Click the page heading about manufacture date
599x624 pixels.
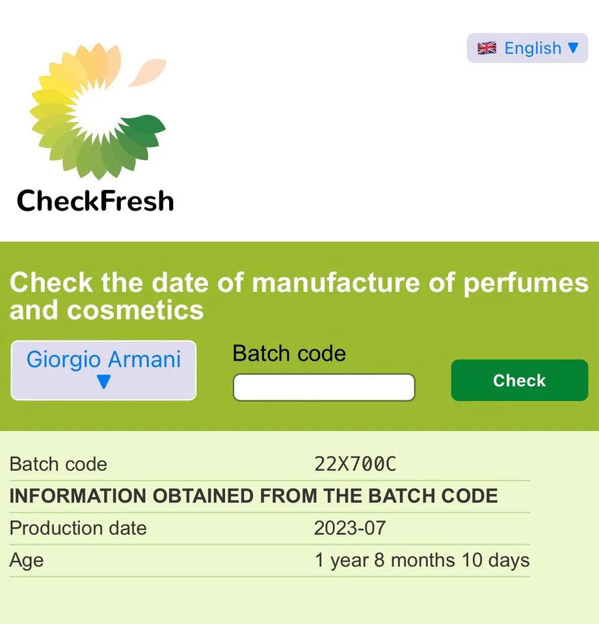point(299,296)
